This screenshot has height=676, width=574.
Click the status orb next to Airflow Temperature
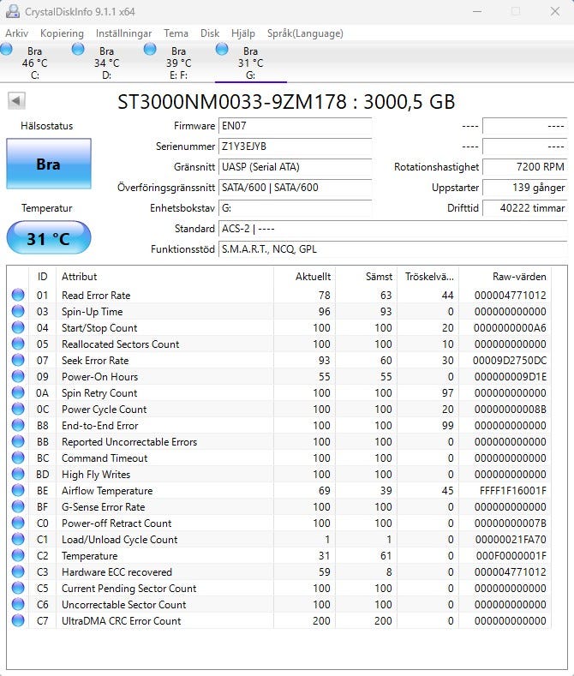18,491
